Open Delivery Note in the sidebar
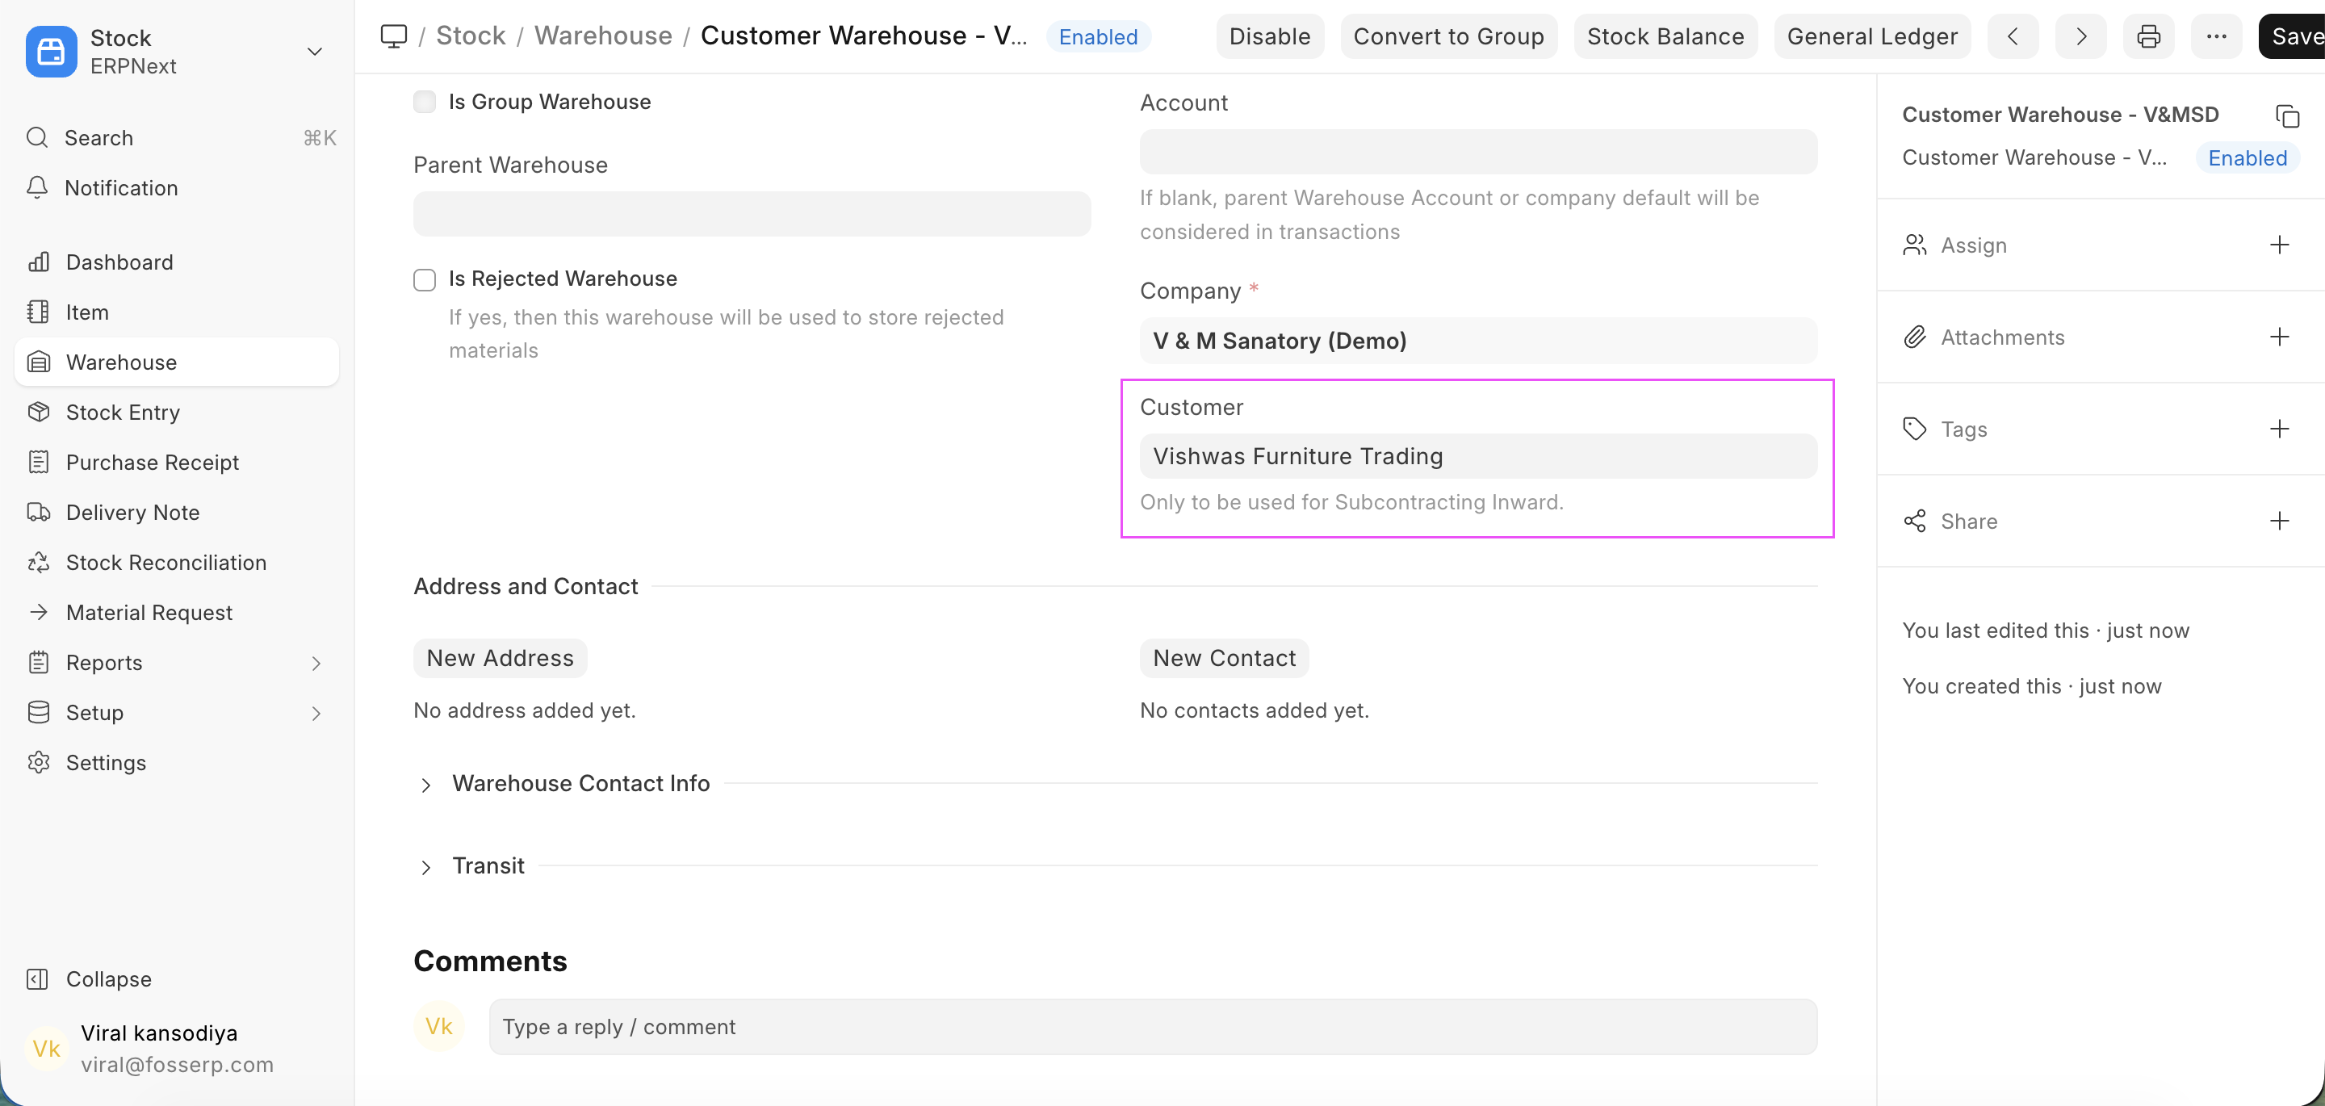The width and height of the screenshot is (2325, 1106). 132,513
